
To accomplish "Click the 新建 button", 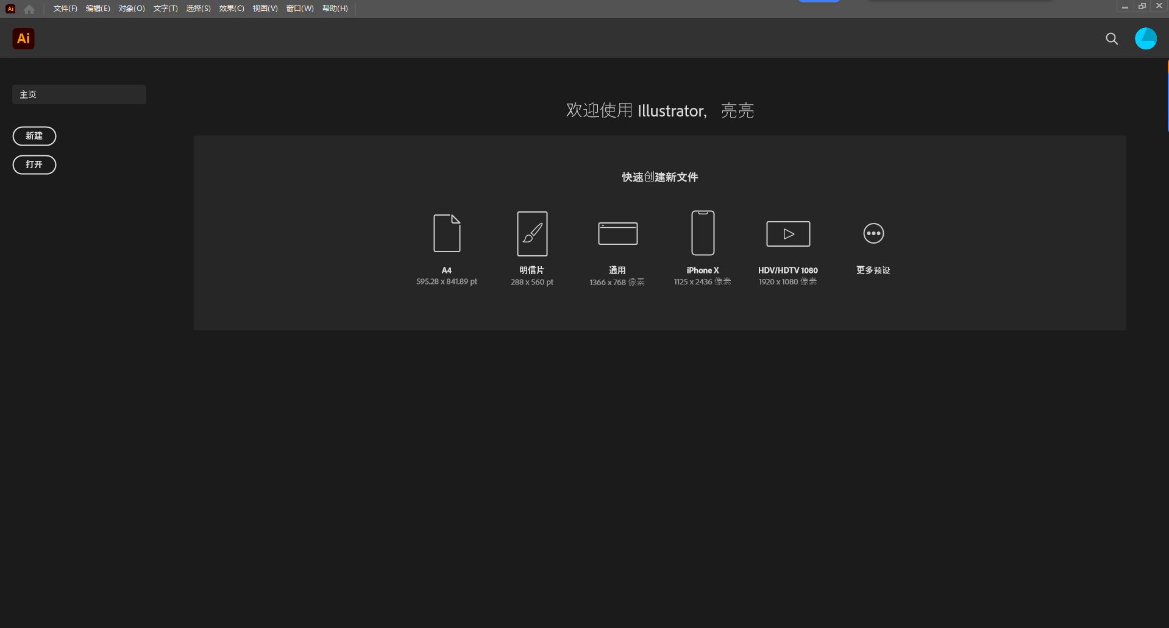I will point(34,136).
